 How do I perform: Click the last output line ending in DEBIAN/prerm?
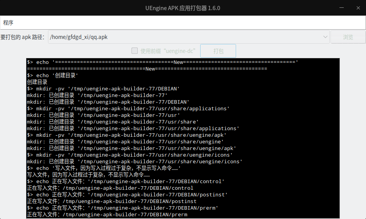[107, 214]
